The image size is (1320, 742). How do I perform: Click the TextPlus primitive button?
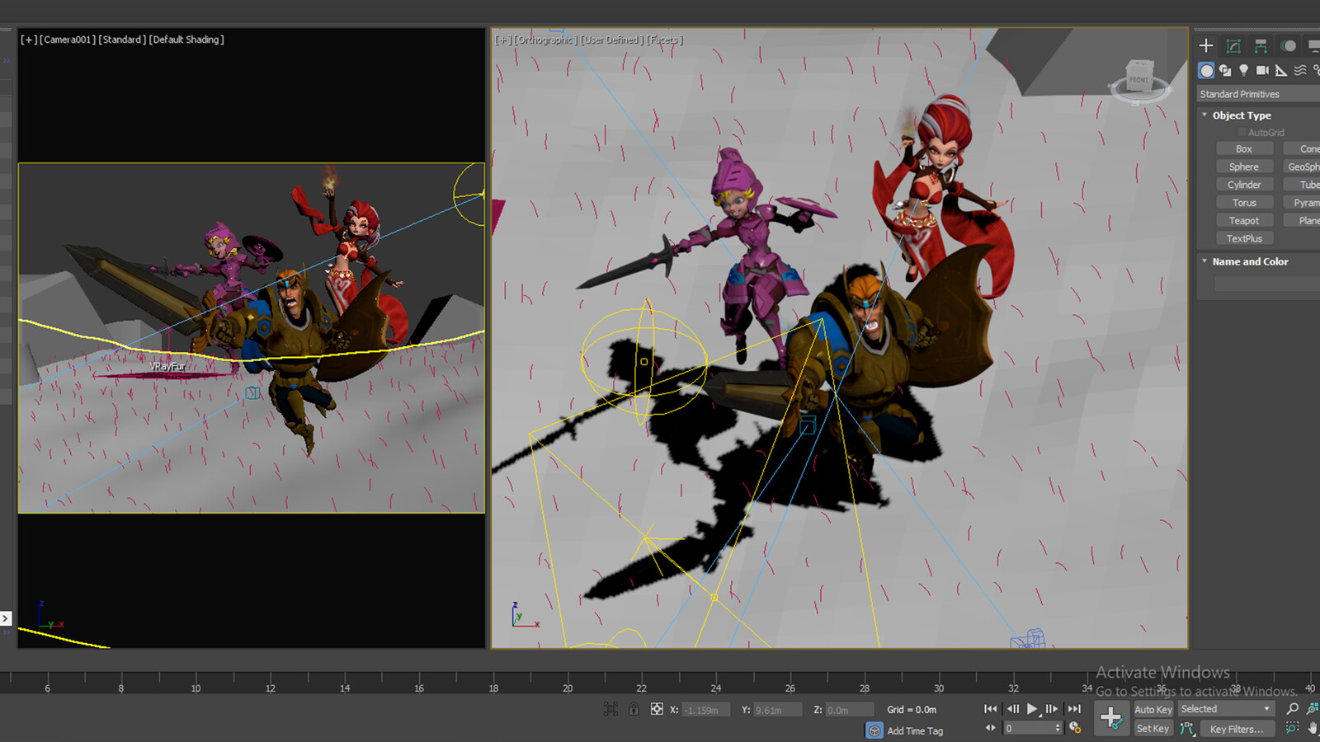pyautogui.click(x=1244, y=239)
